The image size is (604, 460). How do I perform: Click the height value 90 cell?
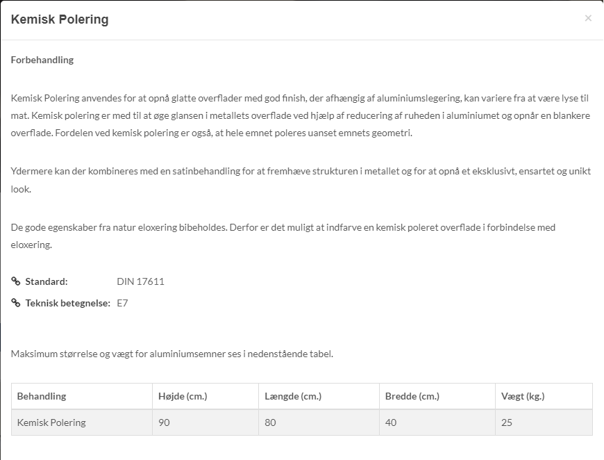click(164, 422)
